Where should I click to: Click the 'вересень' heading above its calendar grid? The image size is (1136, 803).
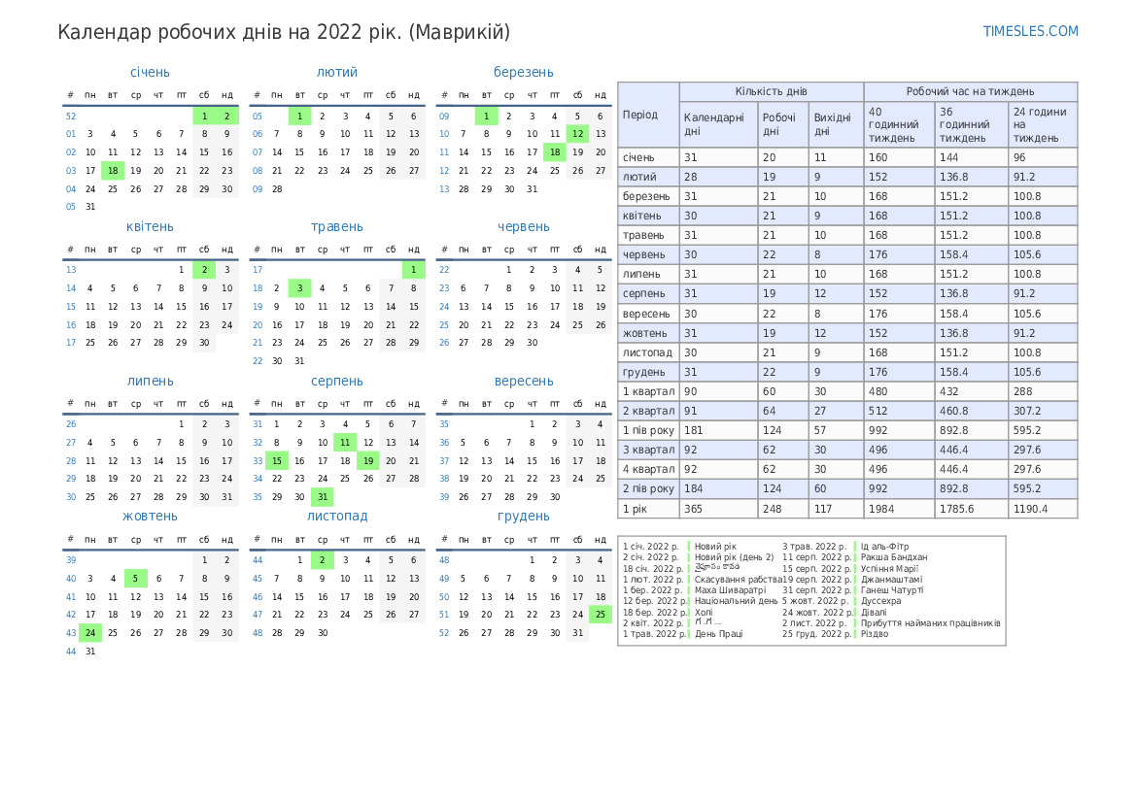click(x=524, y=381)
